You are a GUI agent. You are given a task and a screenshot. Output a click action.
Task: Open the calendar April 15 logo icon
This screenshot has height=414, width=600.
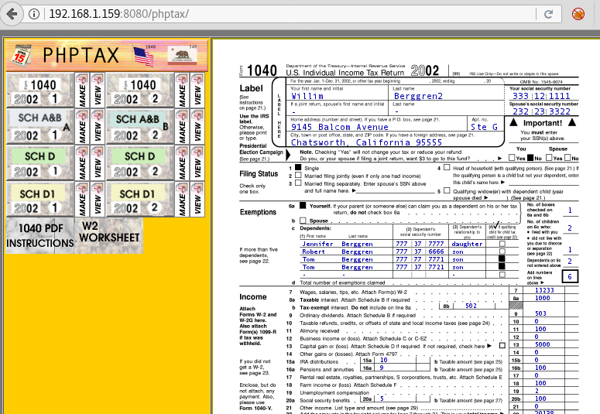pyautogui.click(x=20, y=56)
